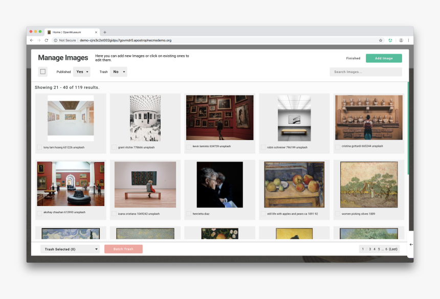Click the browser back arrow
The image size is (440, 299).
click(x=32, y=40)
